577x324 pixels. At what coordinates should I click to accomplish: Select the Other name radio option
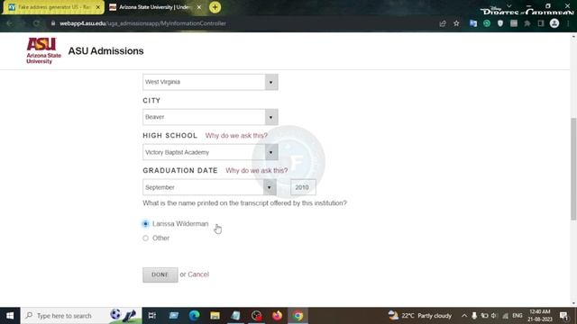pyautogui.click(x=145, y=238)
